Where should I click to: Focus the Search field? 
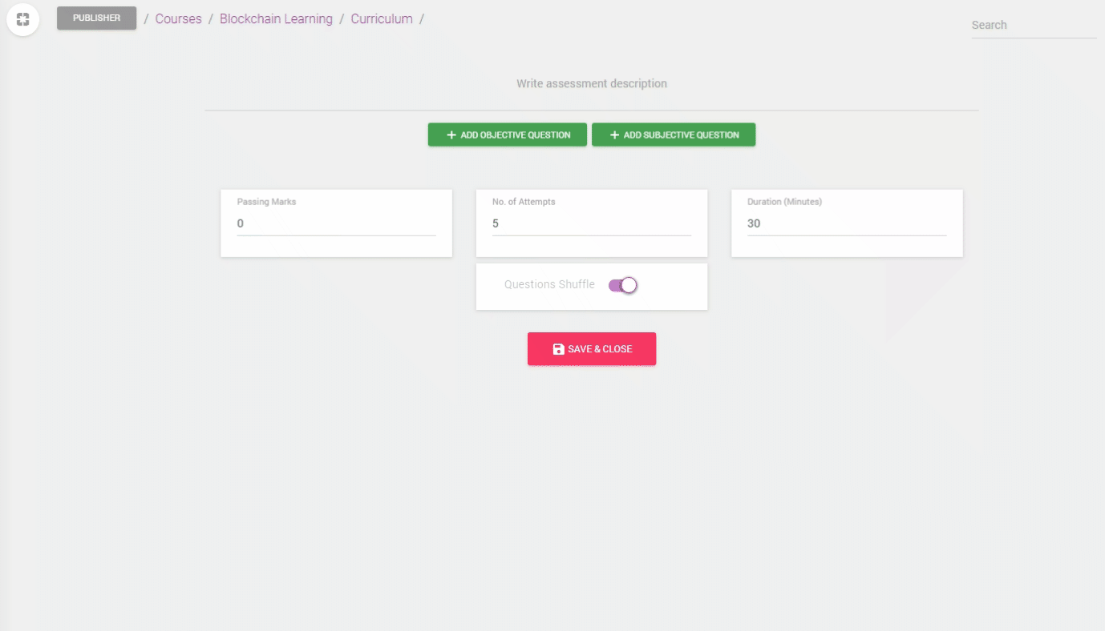click(1034, 25)
